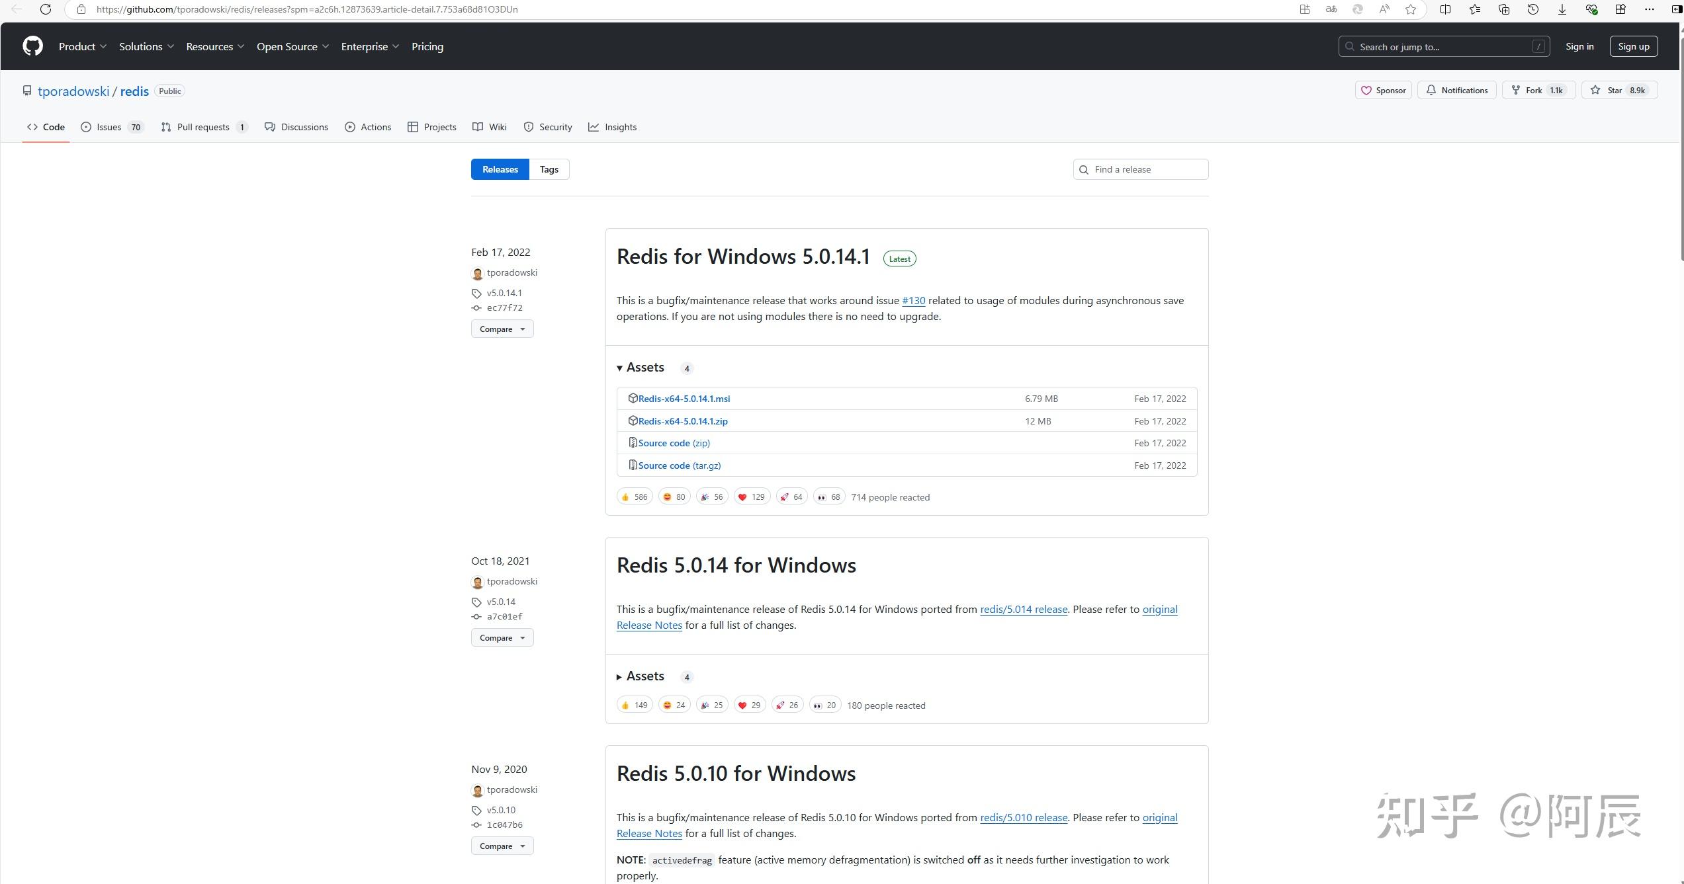Click the browser history icon
The width and height of the screenshot is (1684, 884).
(1532, 9)
